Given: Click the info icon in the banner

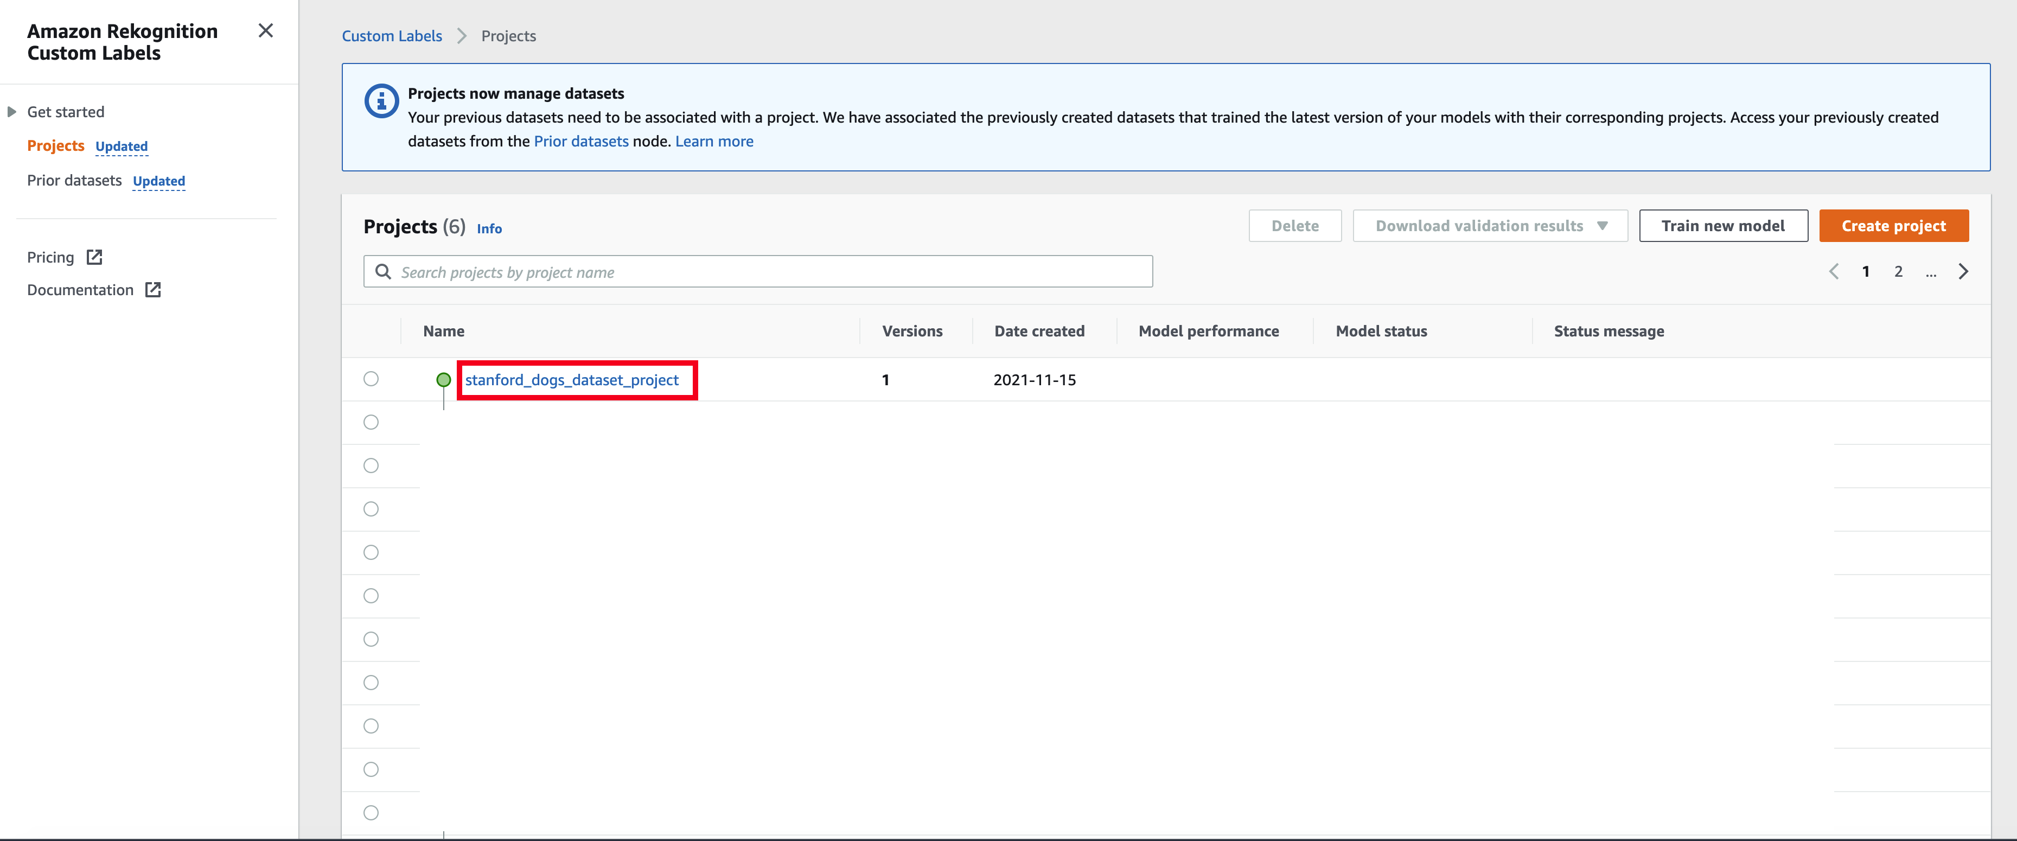Looking at the screenshot, I should click(x=381, y=101).
